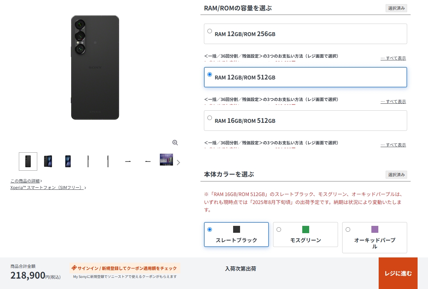Expand すべて表示 under the 256GB payment info
This screenshot has height=289, width=428.
(x=393, y=58)
